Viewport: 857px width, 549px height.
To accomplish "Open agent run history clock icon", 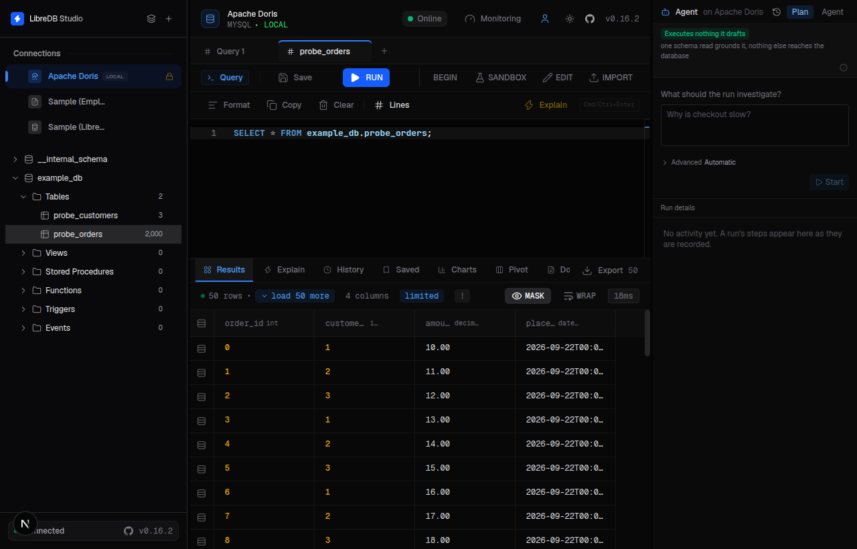I will pos(777,12).
